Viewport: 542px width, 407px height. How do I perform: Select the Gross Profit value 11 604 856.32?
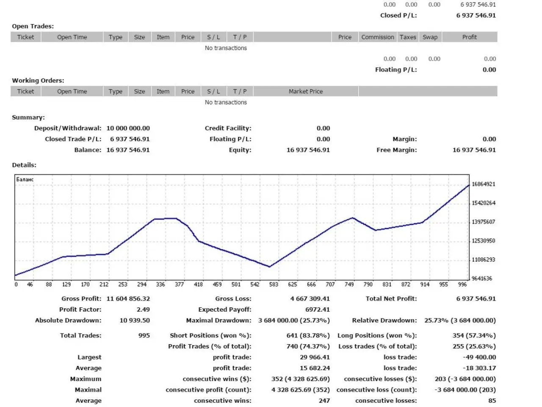(x=128, y=299)
